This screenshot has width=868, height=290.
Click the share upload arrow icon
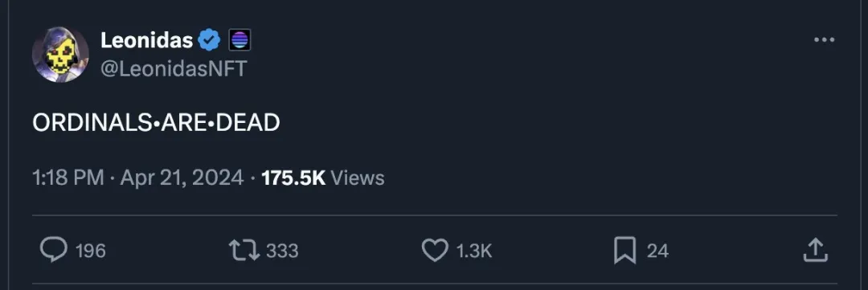(x=815, y=250)
